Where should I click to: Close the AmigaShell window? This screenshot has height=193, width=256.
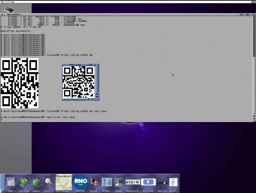tap(2, 14)
